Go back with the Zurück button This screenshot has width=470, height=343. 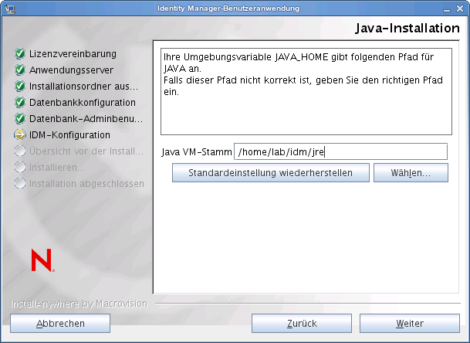[302, 323]
